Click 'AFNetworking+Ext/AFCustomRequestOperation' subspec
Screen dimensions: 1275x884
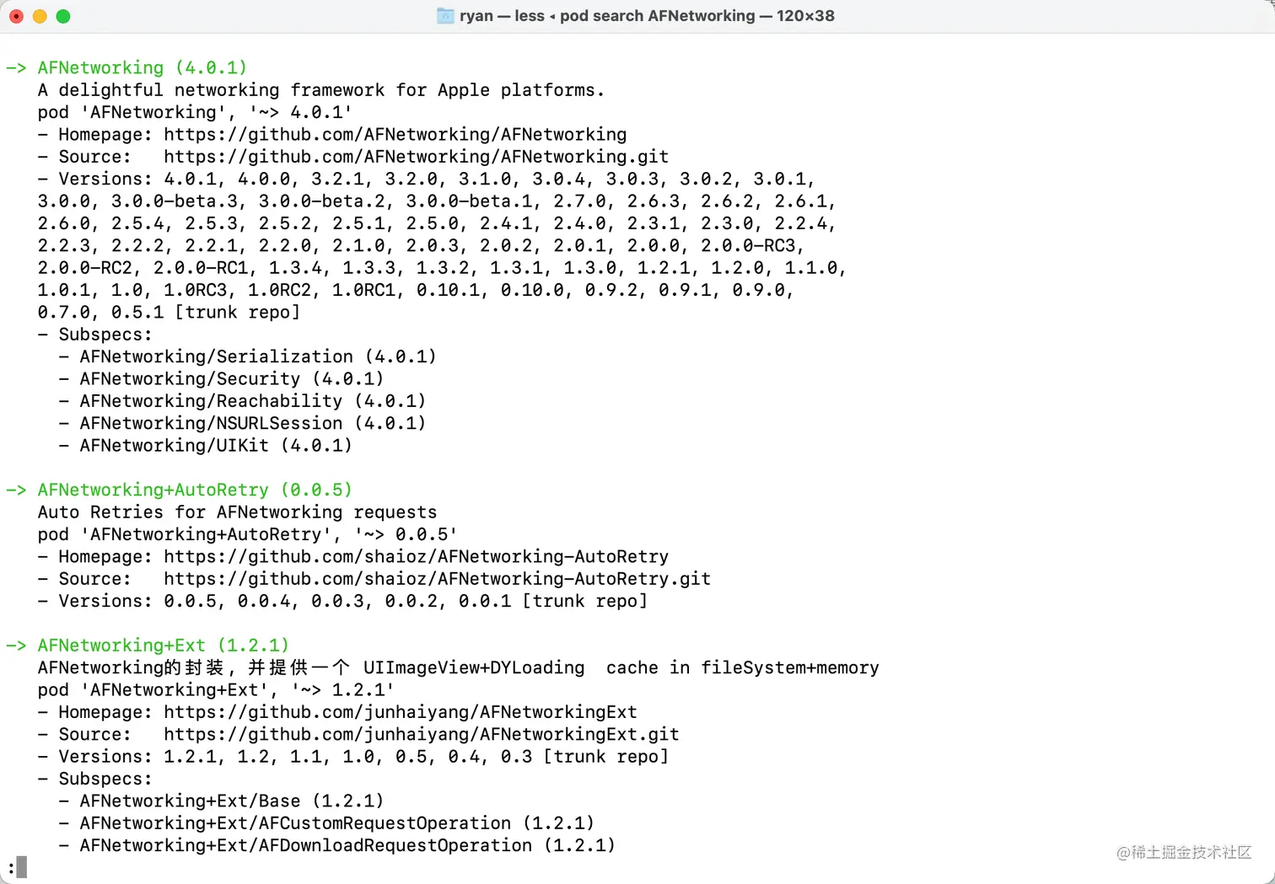tap(336, 822)
